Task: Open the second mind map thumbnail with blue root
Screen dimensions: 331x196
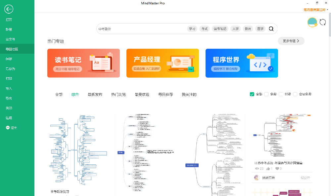Action: [x=146, y=153]
